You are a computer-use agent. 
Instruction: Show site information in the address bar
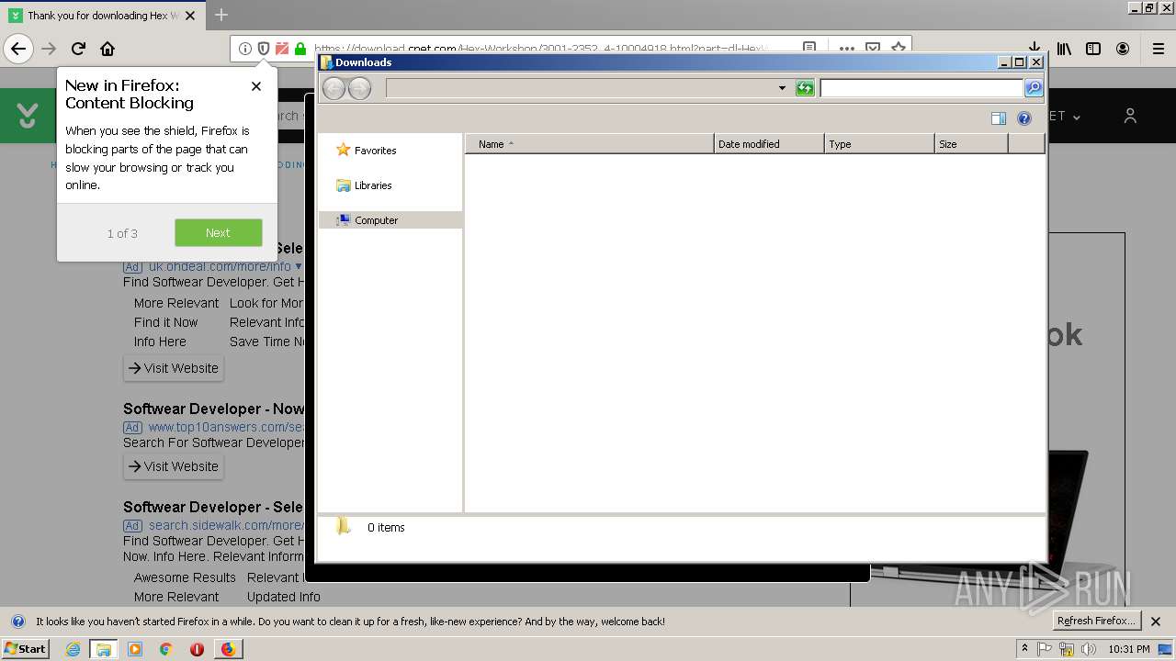point(244,49)
